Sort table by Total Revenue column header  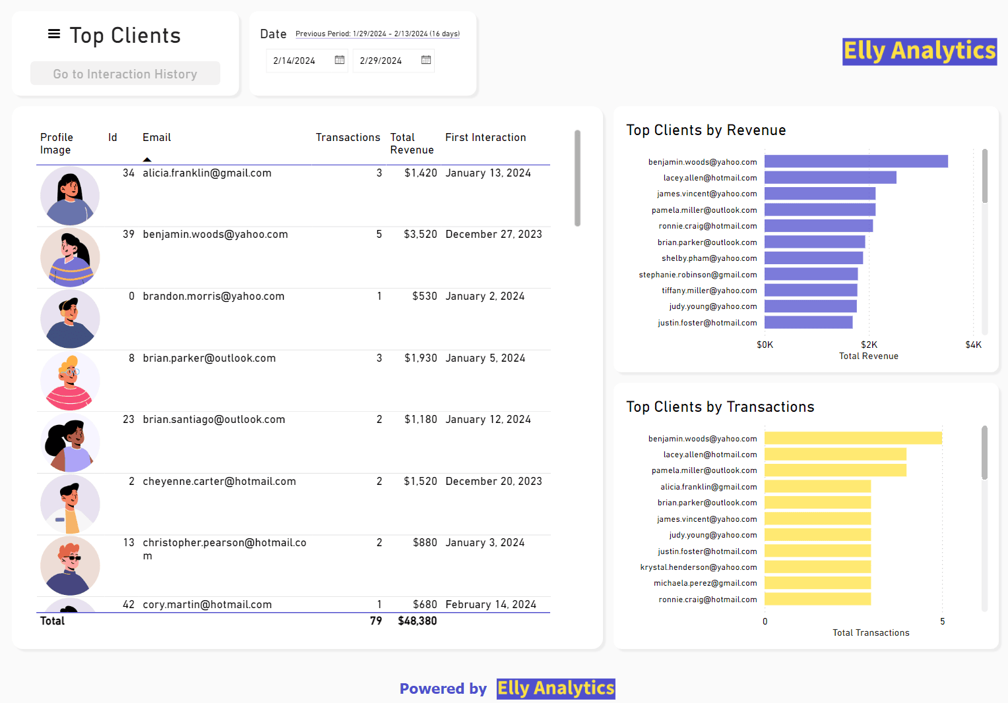[412, 143]
